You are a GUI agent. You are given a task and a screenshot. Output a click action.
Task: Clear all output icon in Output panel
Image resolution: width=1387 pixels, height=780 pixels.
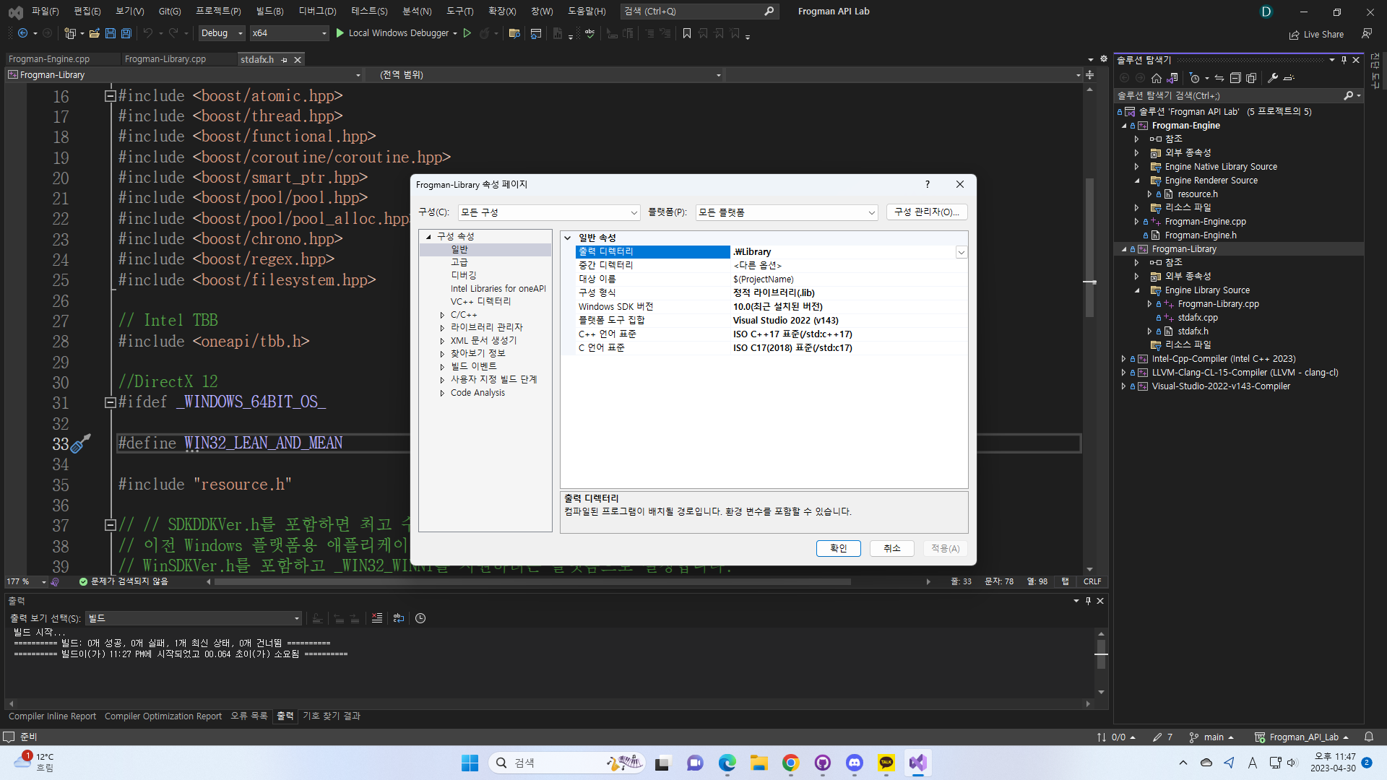pos(377,618)
